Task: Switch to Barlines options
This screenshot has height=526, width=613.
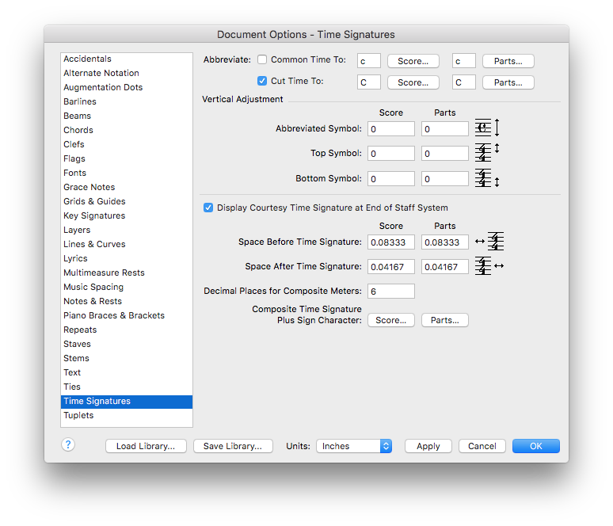Action: 127,101
